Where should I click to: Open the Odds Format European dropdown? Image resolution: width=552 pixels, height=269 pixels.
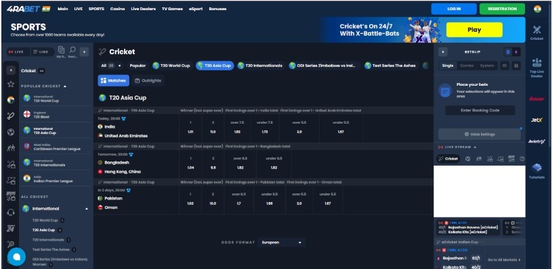point(281,243)
